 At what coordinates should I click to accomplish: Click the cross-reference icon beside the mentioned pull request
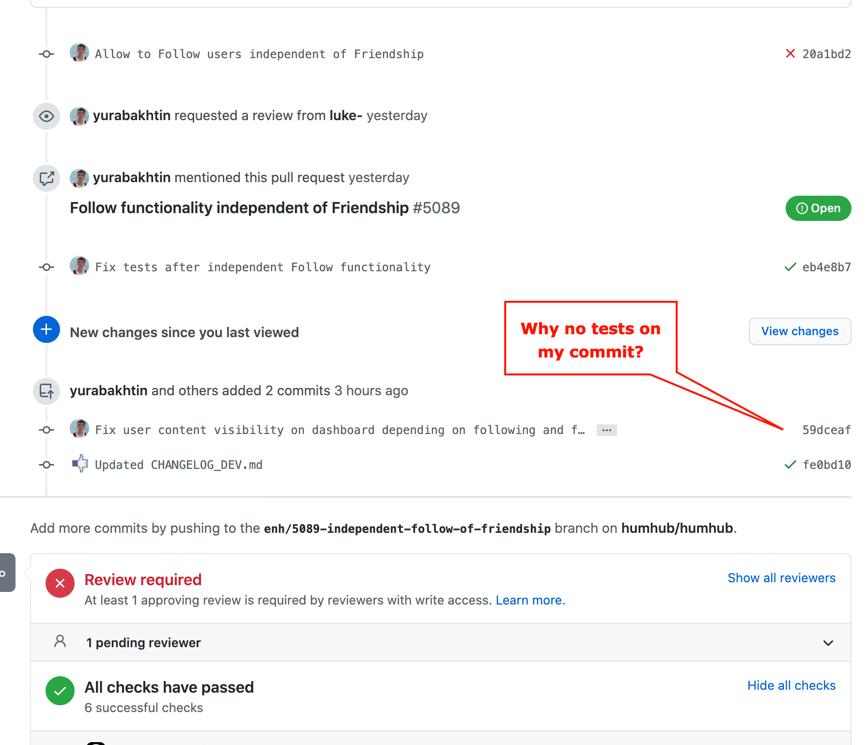pos(46,178)
